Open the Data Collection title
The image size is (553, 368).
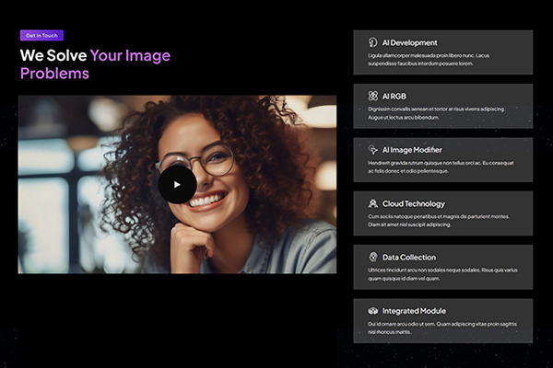409,257
